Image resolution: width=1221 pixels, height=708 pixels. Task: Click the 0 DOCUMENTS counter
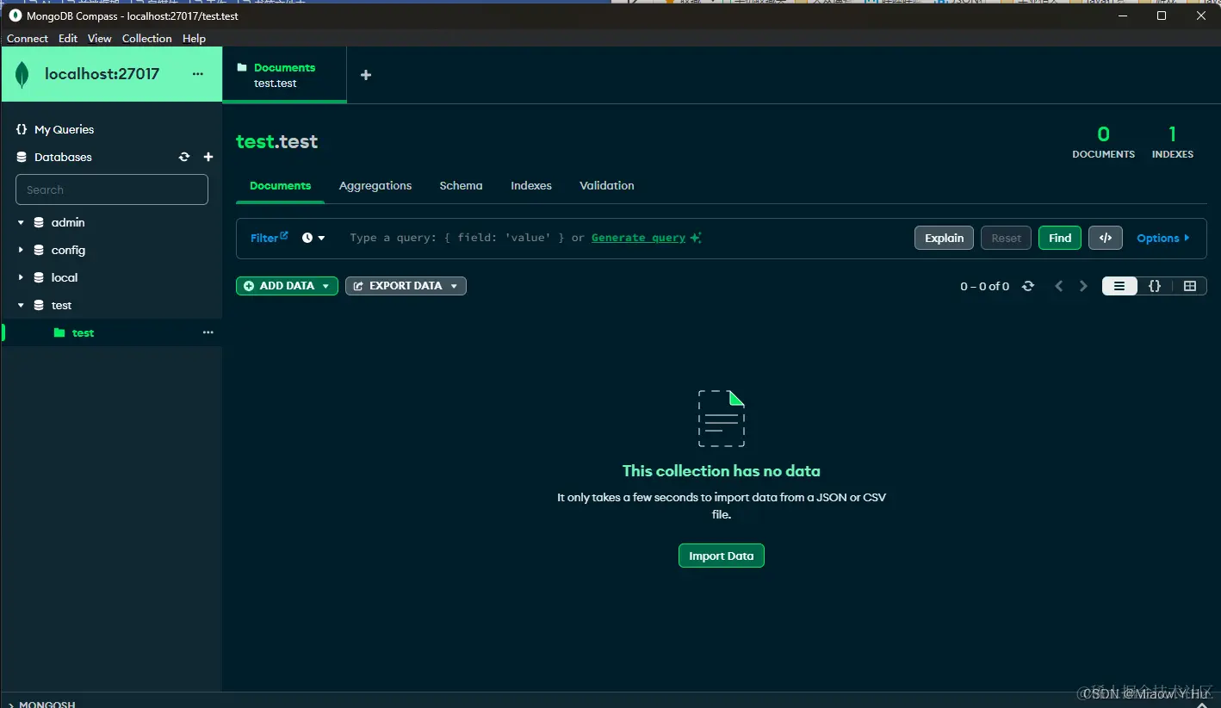pos(1103,142)
